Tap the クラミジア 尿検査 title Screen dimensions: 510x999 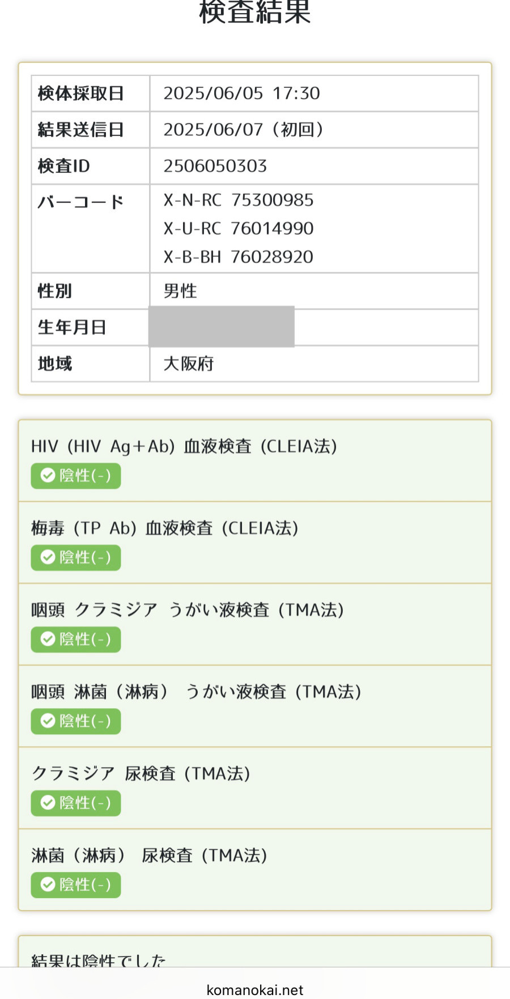[141, 773]
